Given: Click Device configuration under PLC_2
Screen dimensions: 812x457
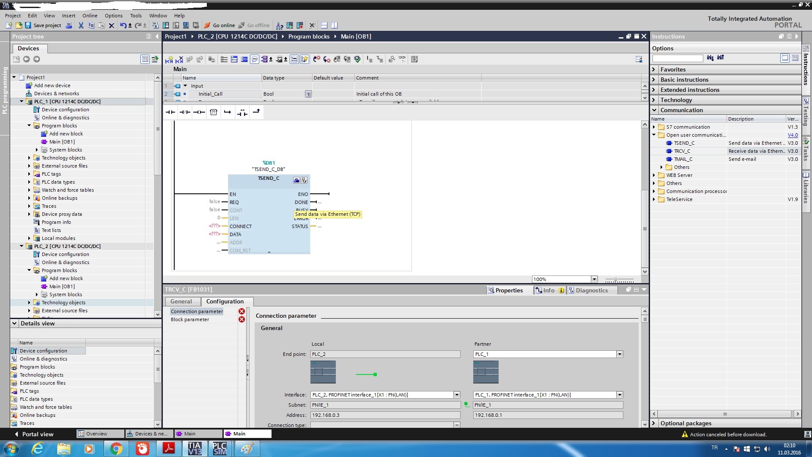Looking at the screenshot, I should [x=65, y=254].
